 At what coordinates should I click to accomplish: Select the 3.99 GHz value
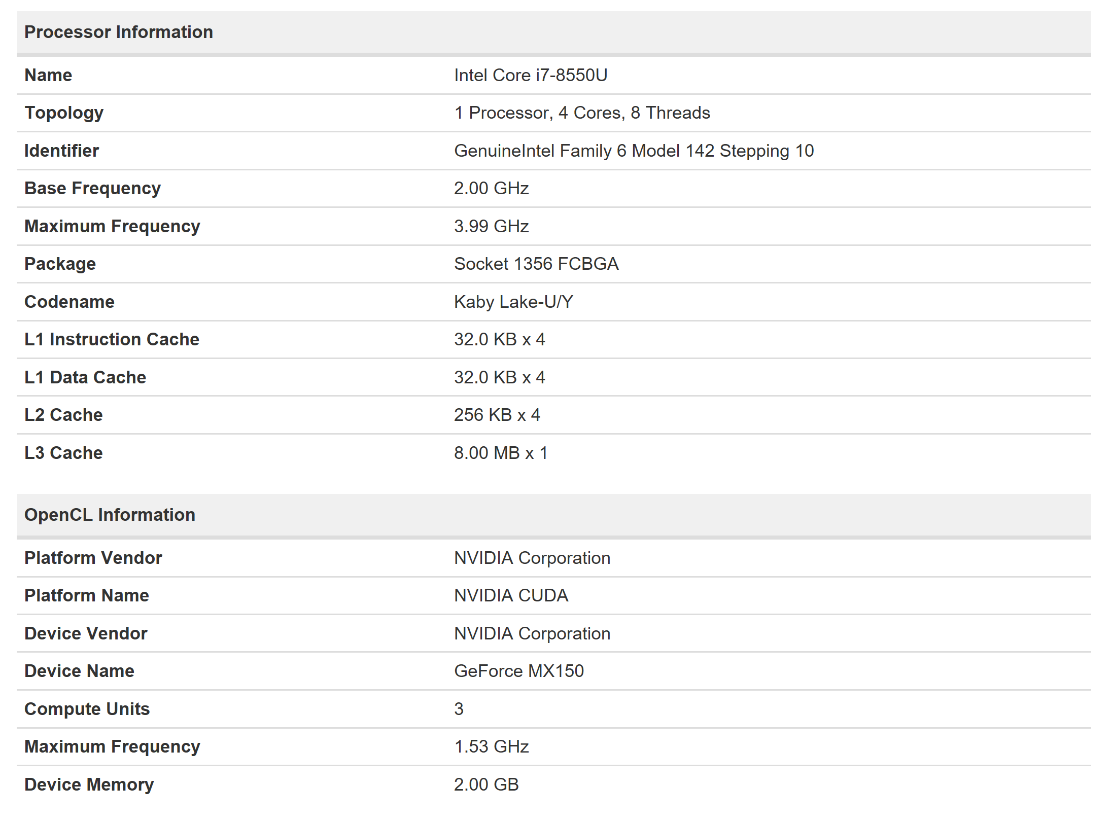491,226
